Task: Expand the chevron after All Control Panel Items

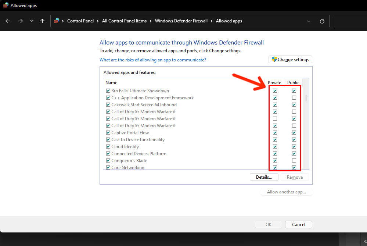Action: [151, 21]
